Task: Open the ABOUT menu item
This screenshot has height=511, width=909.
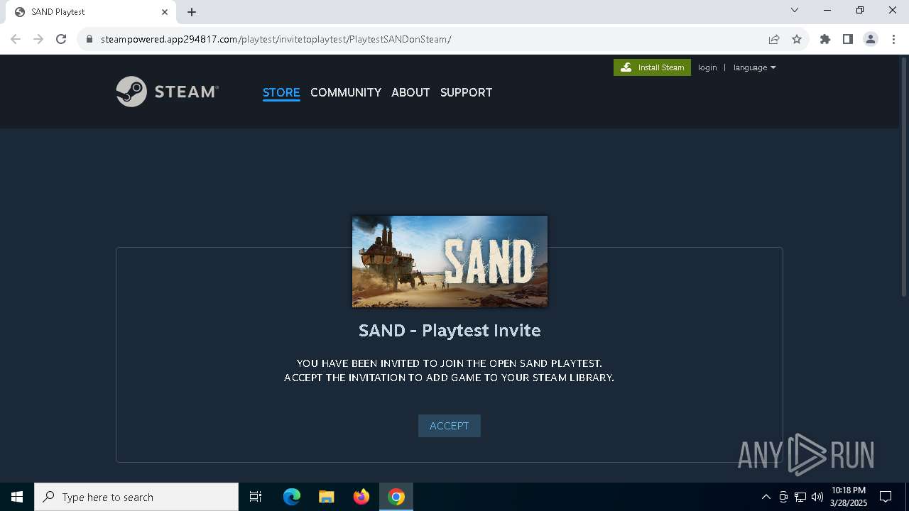Action: pyautogui.click(x=410, y=92)
